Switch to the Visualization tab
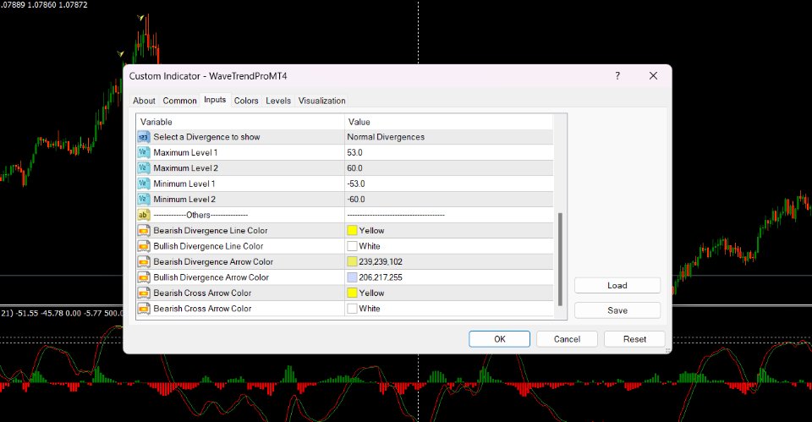This screenshot has height=422, width=812. click(321, 101)
